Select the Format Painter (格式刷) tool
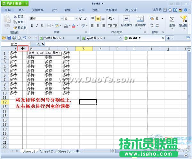The image size is (192, 159). pyautogui.click(x=20, y=28)
